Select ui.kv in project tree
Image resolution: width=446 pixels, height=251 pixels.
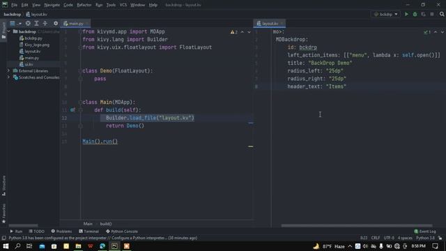coord(26,64)
